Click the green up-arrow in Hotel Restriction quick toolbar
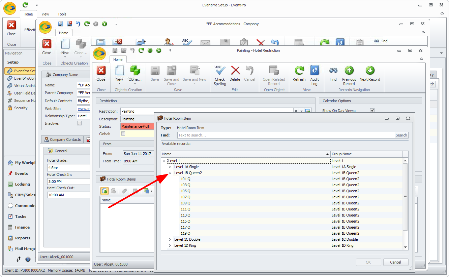The image size is (449, 277). [x=150, y=50]
